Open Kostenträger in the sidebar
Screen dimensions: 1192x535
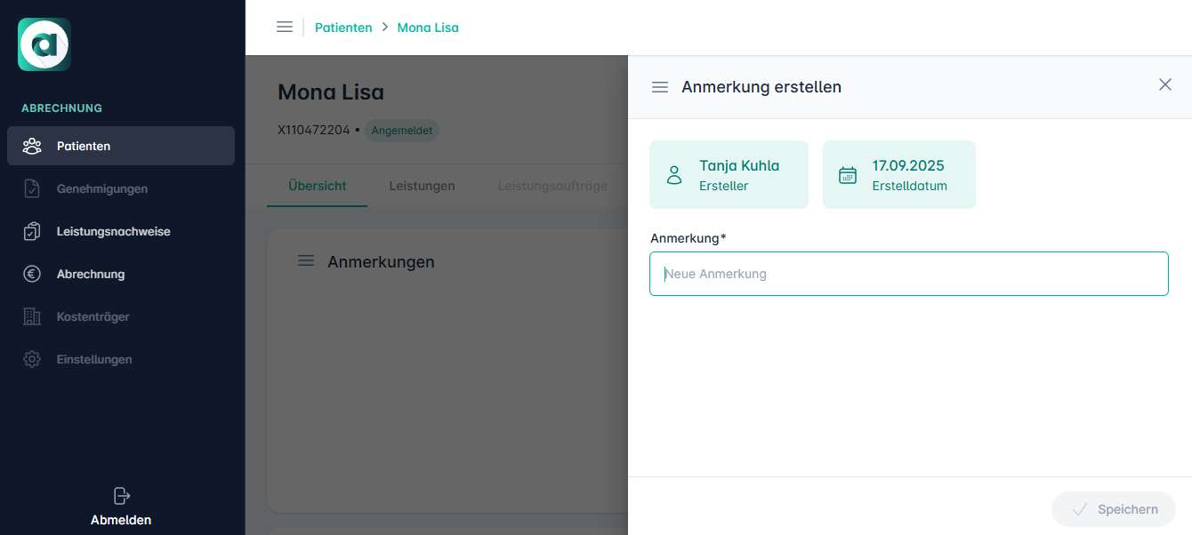point(93,316)
